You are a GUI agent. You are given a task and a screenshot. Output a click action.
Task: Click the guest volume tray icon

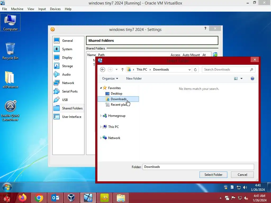pos(245,187)
